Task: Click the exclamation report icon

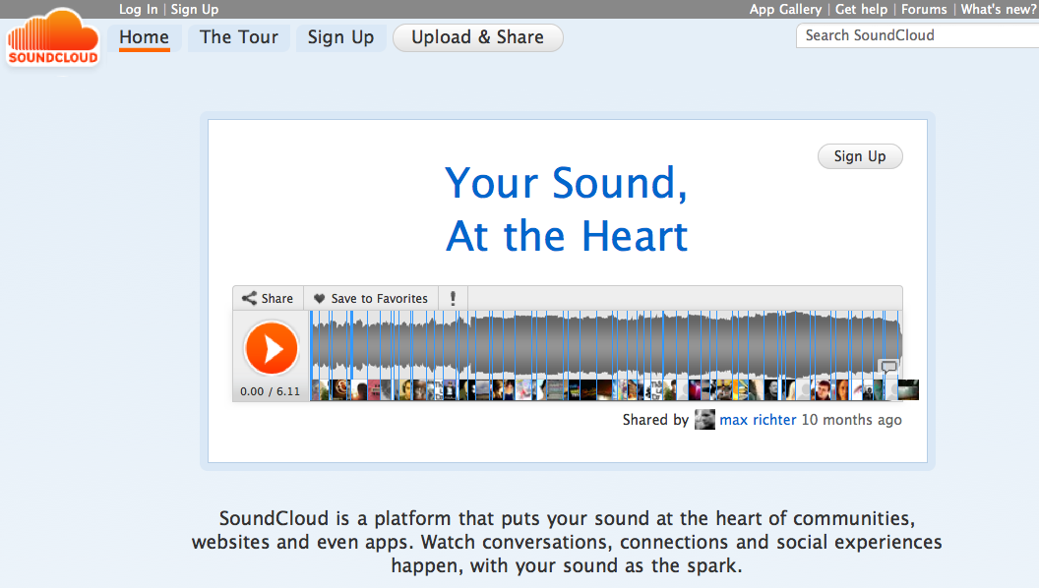Action: [x=453, y=299]
